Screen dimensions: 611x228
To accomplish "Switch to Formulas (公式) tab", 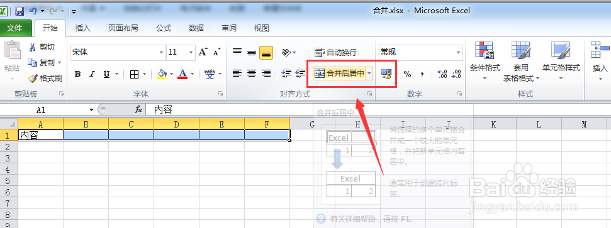I will [x=164, y=28].
